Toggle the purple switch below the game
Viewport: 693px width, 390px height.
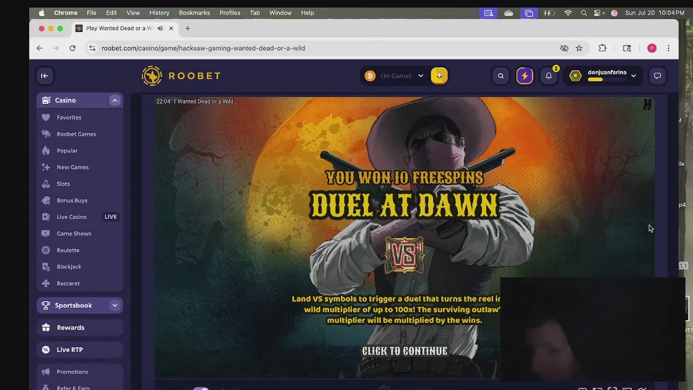201,388
